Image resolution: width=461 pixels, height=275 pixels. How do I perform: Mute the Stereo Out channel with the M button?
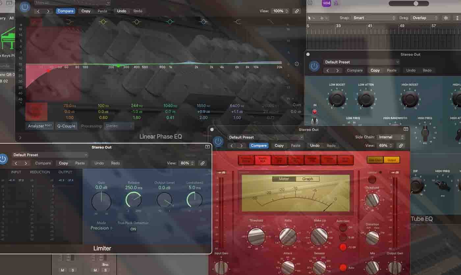click(x=95, y=270)
